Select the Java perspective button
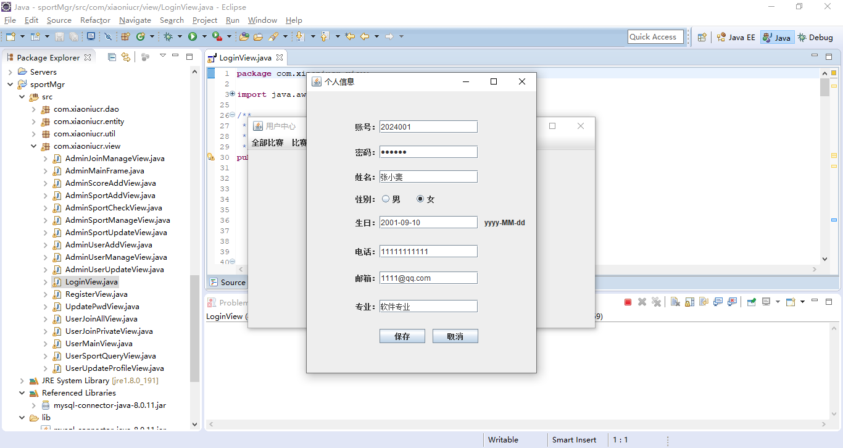This screenshot has width=843, height=448. point(776,38)
